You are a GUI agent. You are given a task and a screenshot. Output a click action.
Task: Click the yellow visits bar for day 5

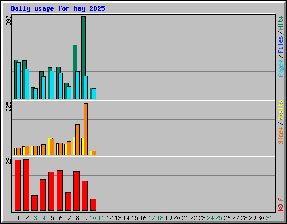click(x=49, y=147)
